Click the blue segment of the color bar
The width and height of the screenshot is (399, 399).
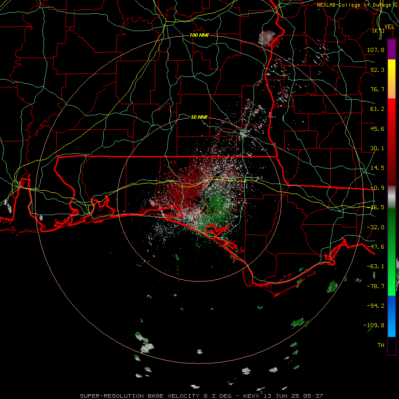tap(391, 316)
